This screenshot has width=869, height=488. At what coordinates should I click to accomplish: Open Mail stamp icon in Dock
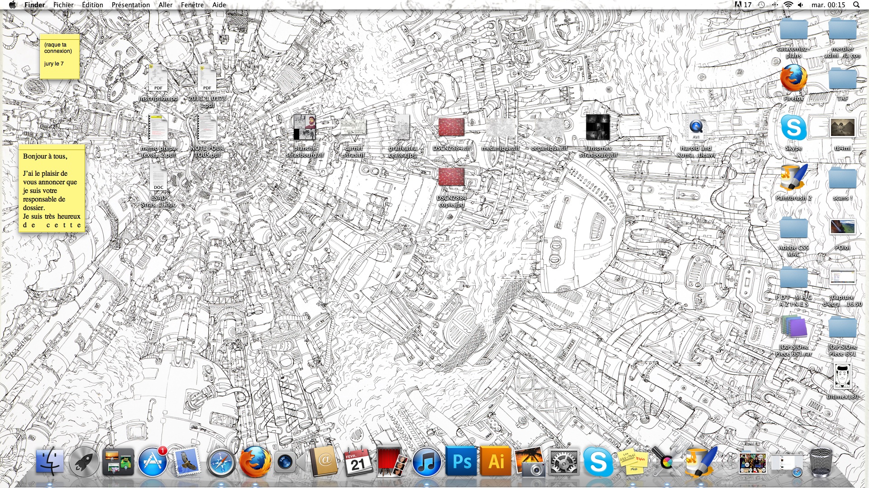(186, 462)
